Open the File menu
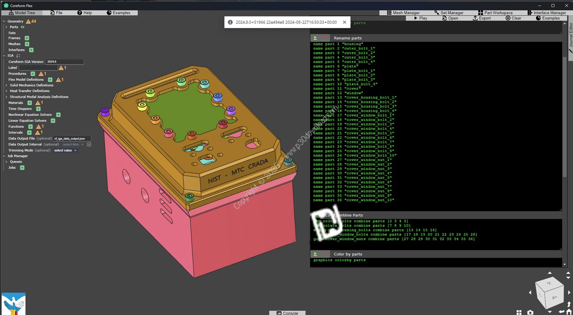Image resolution: width=573 pixels, height=315 pixels. (56, 13)
